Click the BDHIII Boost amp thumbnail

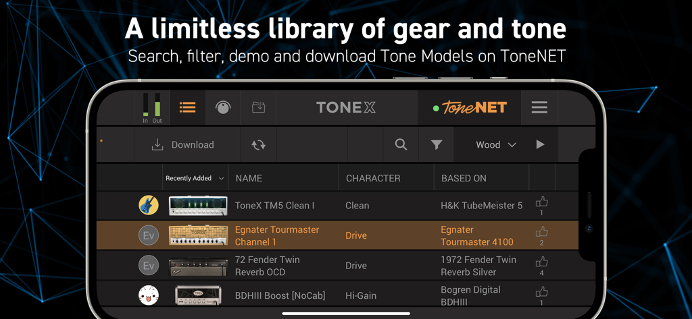point(198,295)
